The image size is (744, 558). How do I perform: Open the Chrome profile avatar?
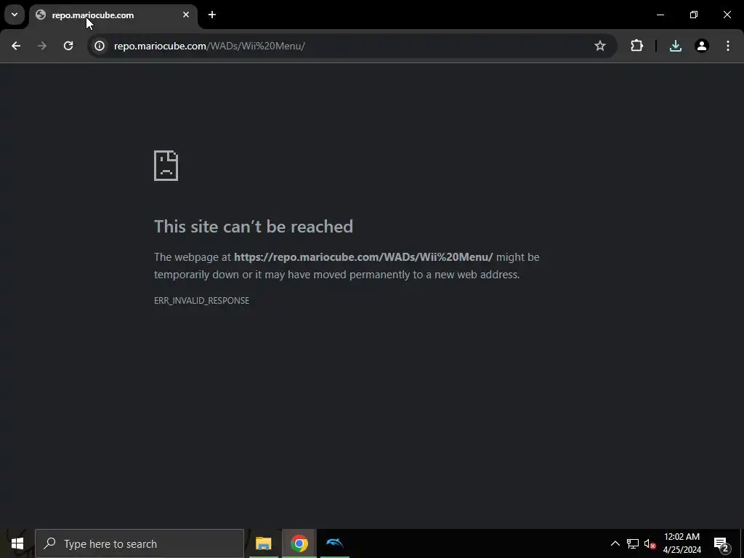pyautogui.click(x=702, y=46)
